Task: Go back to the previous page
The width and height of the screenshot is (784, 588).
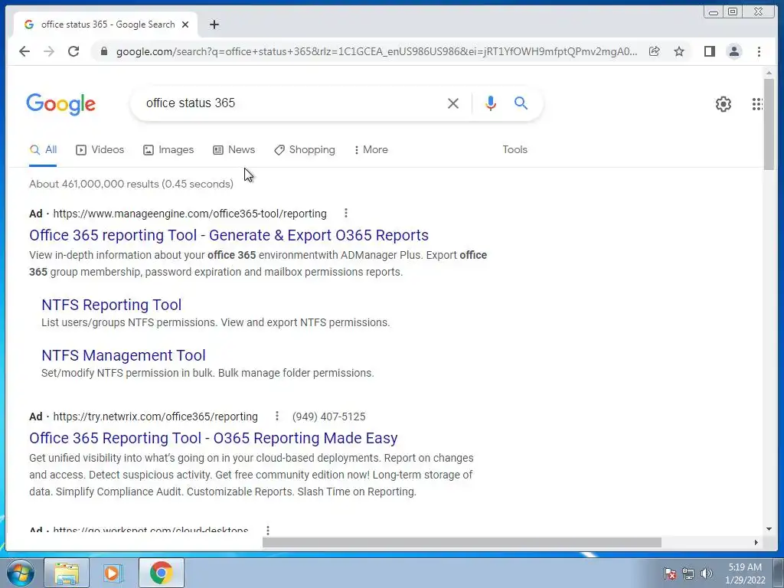Action: (x=24, y=51)
